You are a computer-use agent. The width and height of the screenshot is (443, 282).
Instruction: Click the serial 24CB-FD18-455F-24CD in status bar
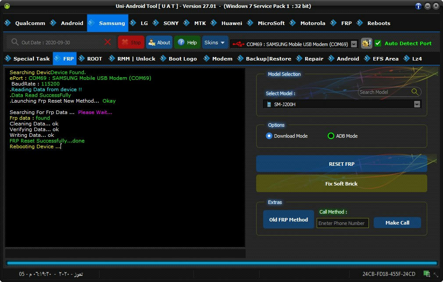pos(389,274)
